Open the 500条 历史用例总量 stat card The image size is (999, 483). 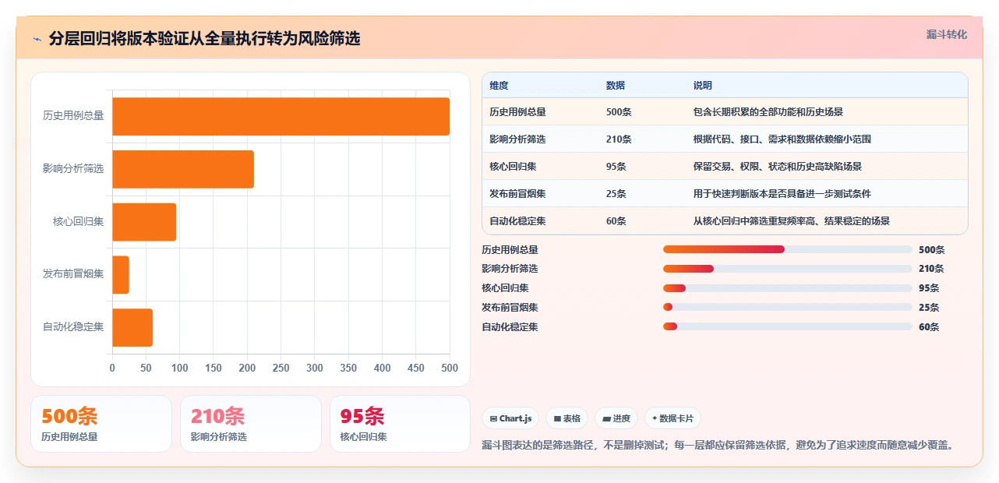point(101,424)
